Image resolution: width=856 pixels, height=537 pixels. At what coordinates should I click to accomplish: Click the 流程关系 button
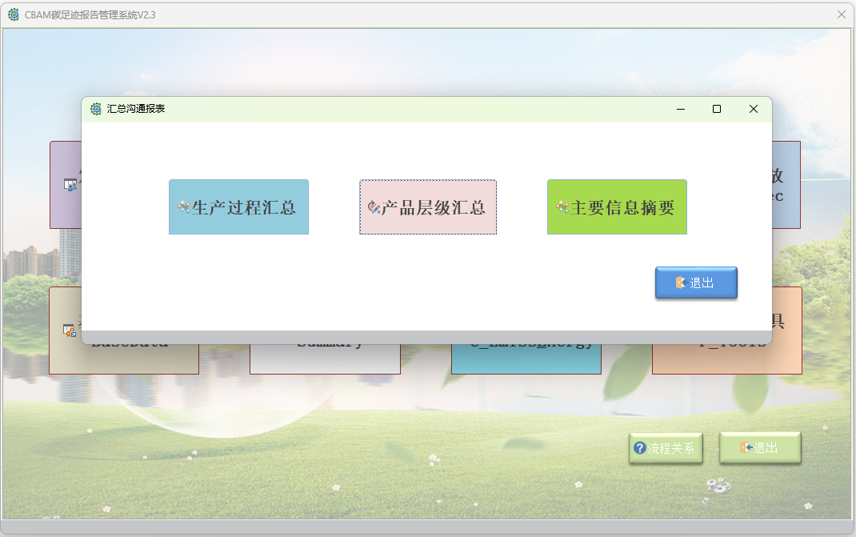click(x=666, y=447)
